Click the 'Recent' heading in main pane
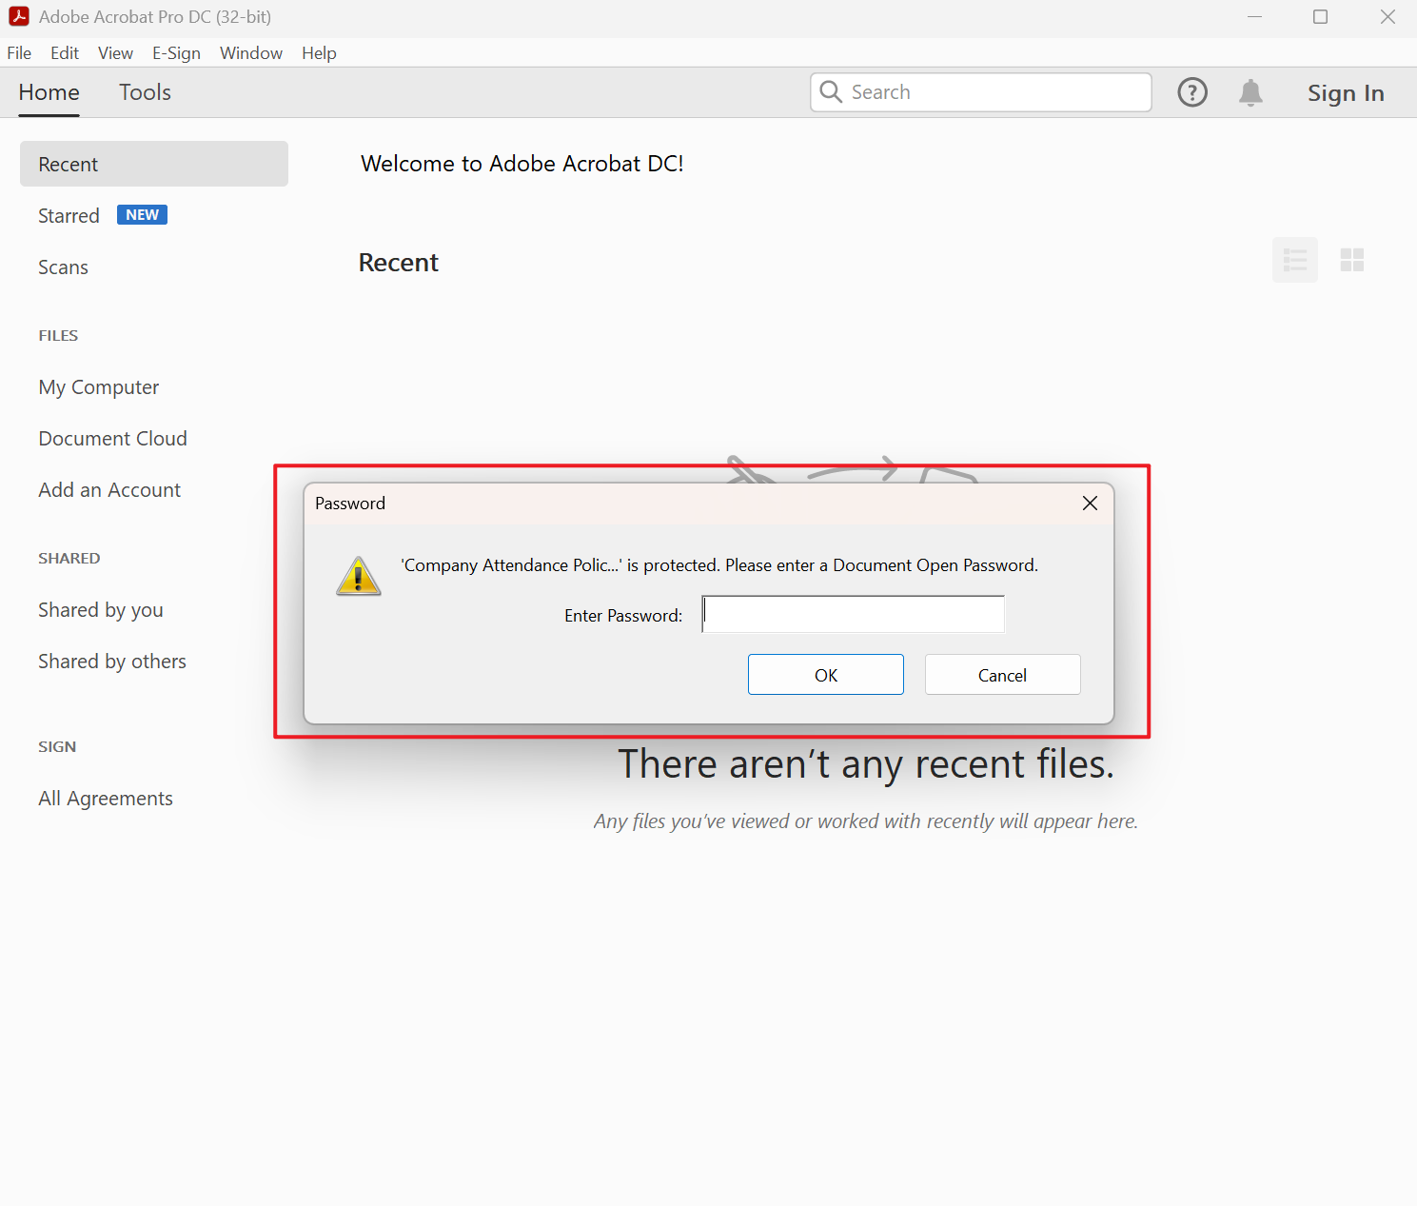 pyautogui.click(x=399, y=263)
